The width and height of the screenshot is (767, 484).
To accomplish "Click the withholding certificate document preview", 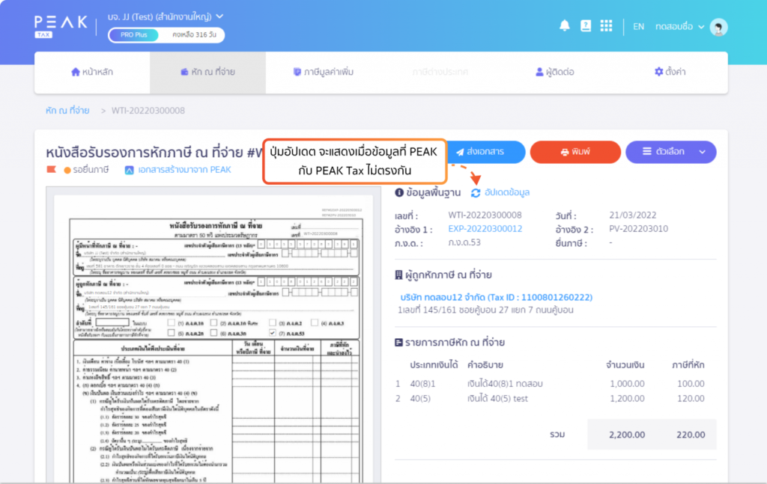I will 213,336.
